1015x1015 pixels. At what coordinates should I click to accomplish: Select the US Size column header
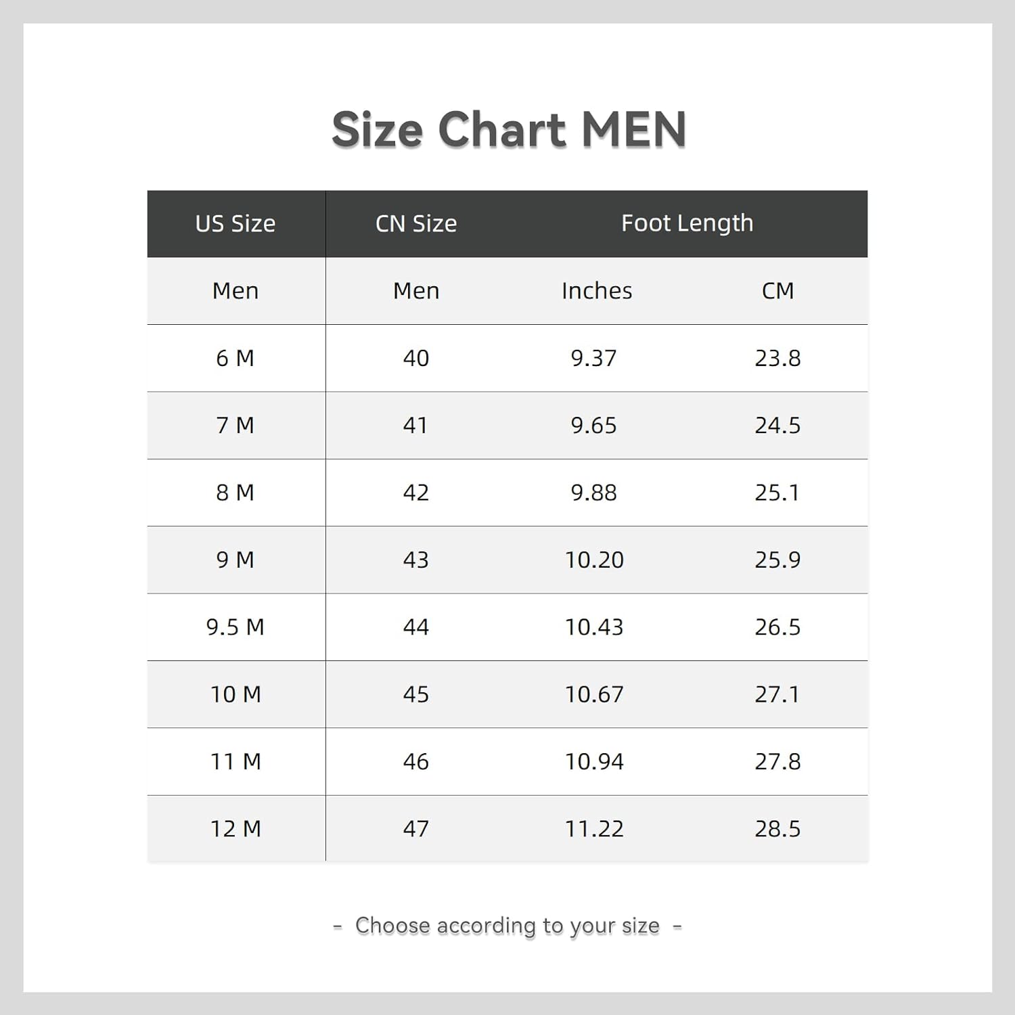235,223
